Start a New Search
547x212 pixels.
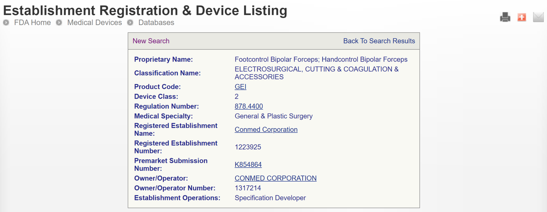[151, 41]
